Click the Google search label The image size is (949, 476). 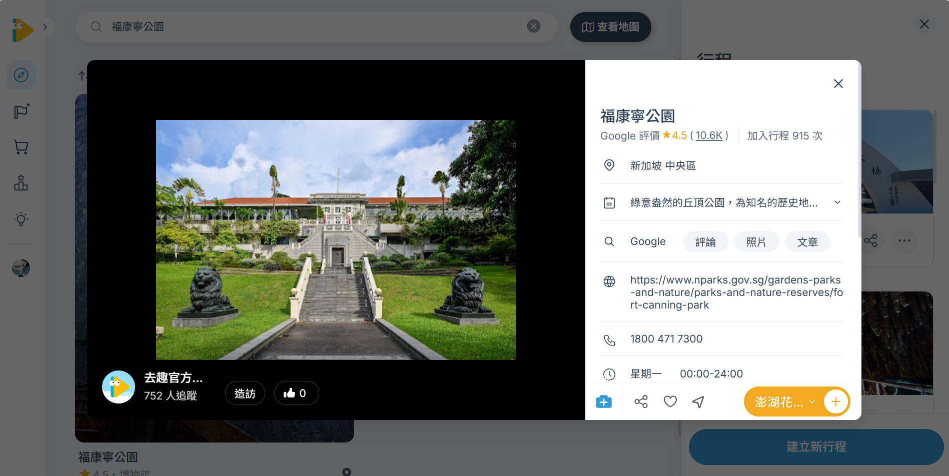coord(648,241)
